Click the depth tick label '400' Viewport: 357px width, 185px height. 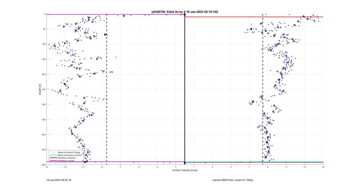(43, 134)
